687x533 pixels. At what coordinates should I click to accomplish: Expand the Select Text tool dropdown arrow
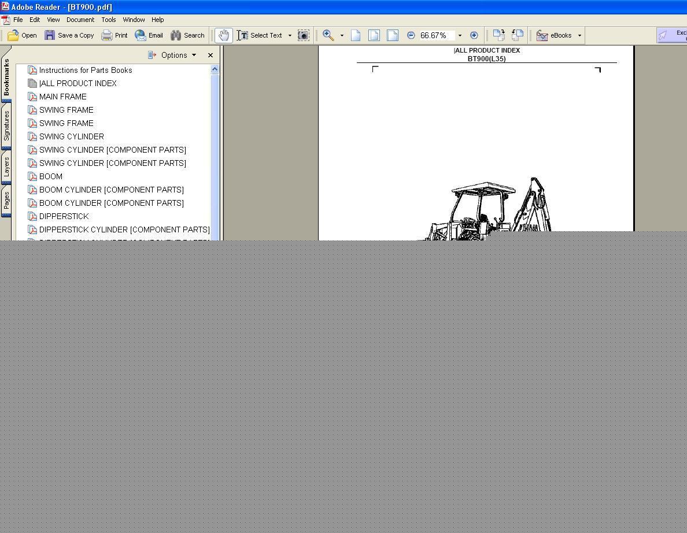click(x=290, y=35)
